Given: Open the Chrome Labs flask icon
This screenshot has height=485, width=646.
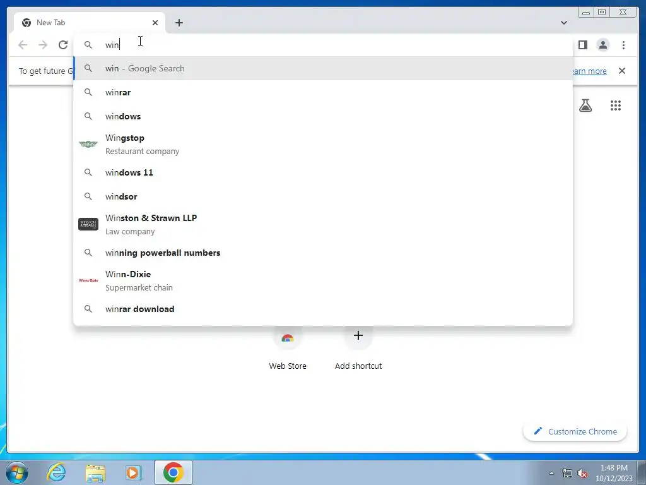Looking at the screenshot, I should coord(585,105).
